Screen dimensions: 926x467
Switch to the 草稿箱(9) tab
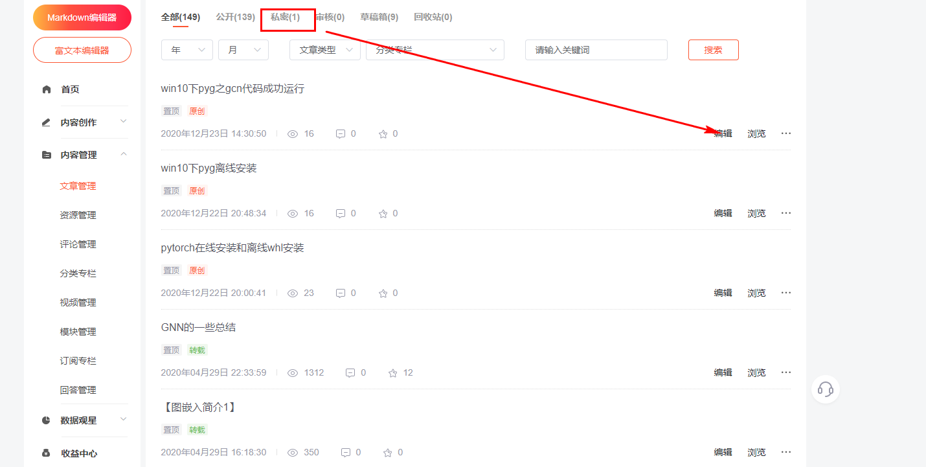379,17
